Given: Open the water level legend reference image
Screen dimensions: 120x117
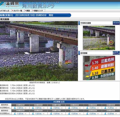Looking at the screenshot, I should tap(99, 68).
